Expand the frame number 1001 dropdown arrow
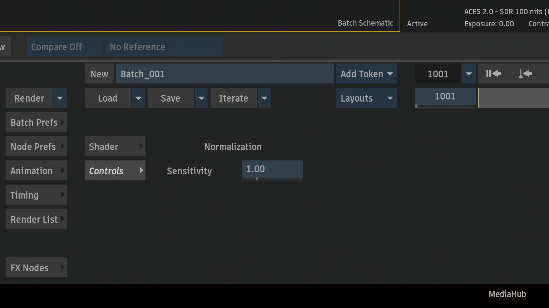 pyautogui.click(x=469, y=74)
